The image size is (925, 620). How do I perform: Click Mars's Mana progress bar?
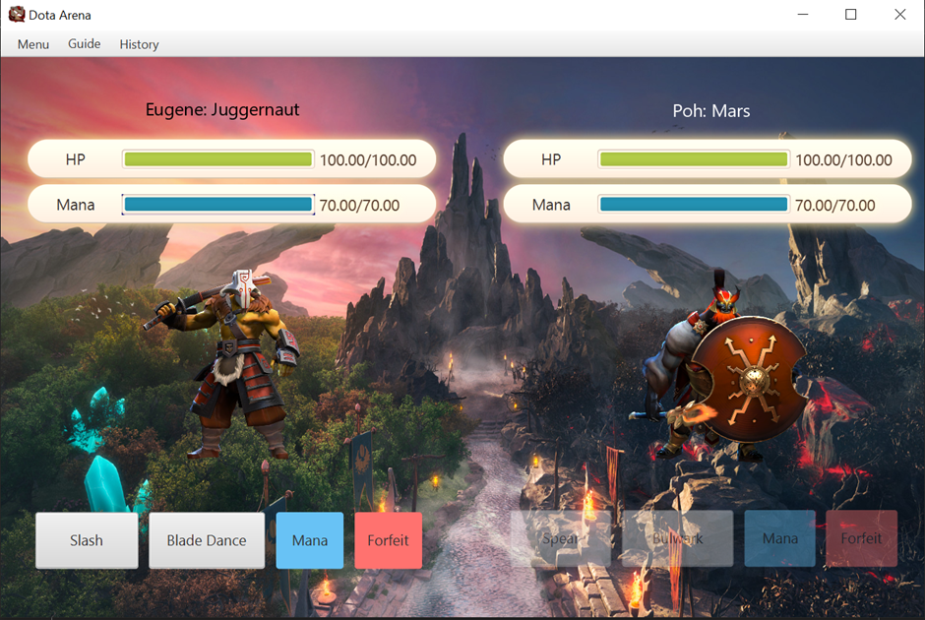click(x=692, y=204)
